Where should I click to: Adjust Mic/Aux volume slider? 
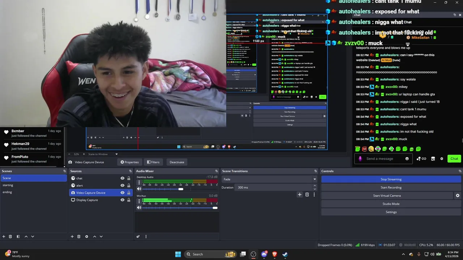(215, 208)
